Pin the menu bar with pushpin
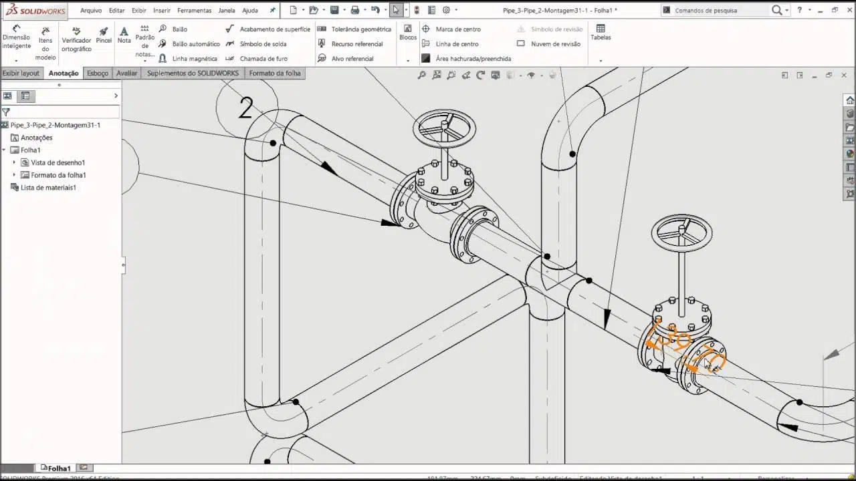 272,11
